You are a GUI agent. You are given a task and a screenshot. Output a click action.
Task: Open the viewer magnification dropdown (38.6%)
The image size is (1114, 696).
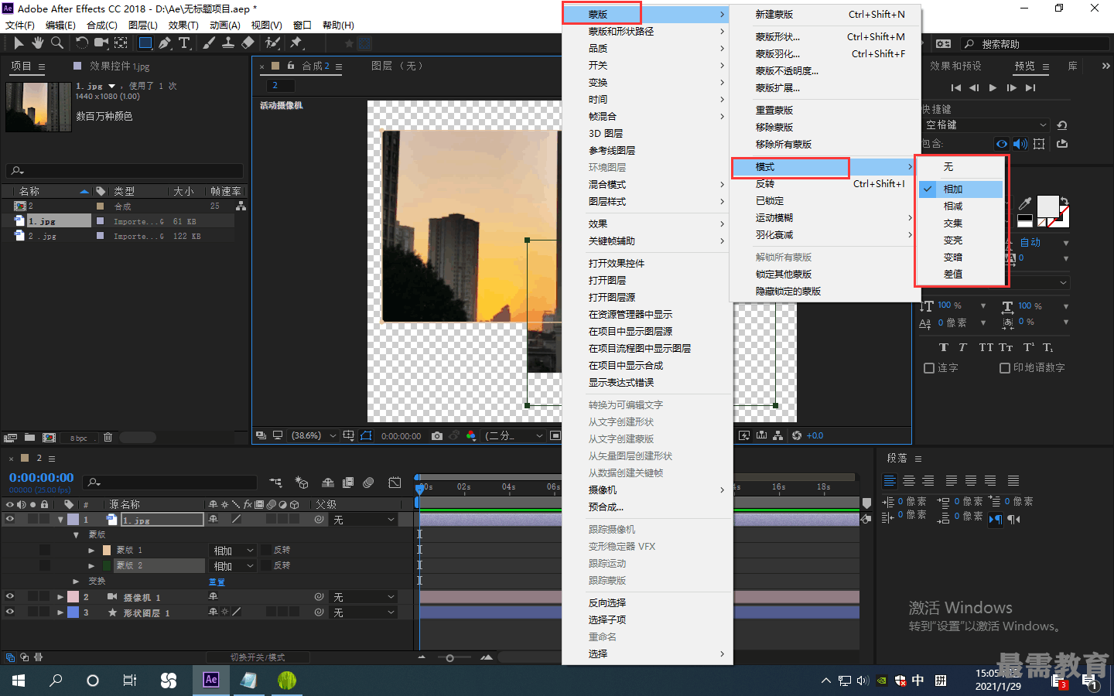(x=313, y=436)
